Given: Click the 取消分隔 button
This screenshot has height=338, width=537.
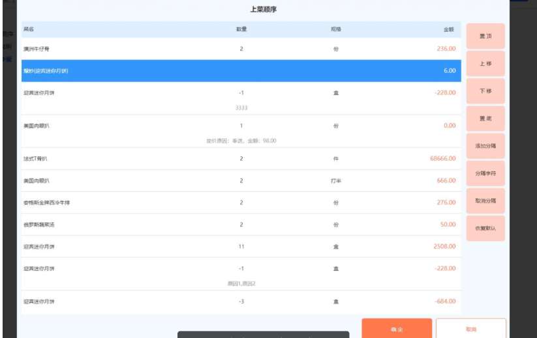Looking at the screenshot, I should [485, 201].
